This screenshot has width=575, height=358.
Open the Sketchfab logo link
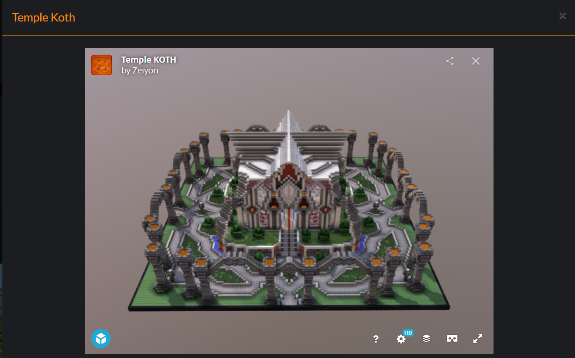coord(101,338)
